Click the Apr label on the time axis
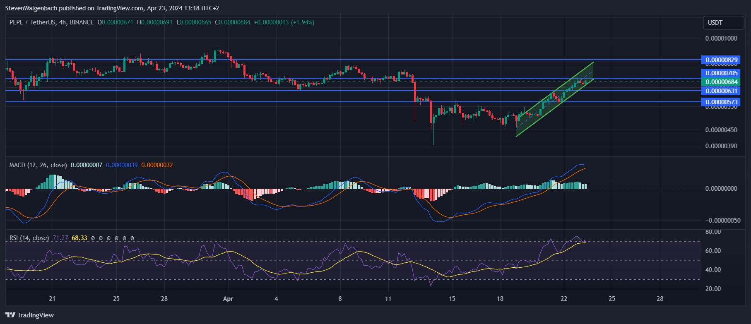This screenshot has height=324, width=751. pos(228,299)
